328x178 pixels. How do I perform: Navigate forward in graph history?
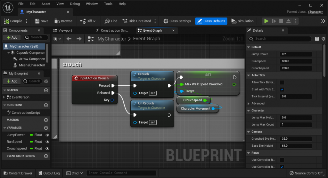[79, 39]
